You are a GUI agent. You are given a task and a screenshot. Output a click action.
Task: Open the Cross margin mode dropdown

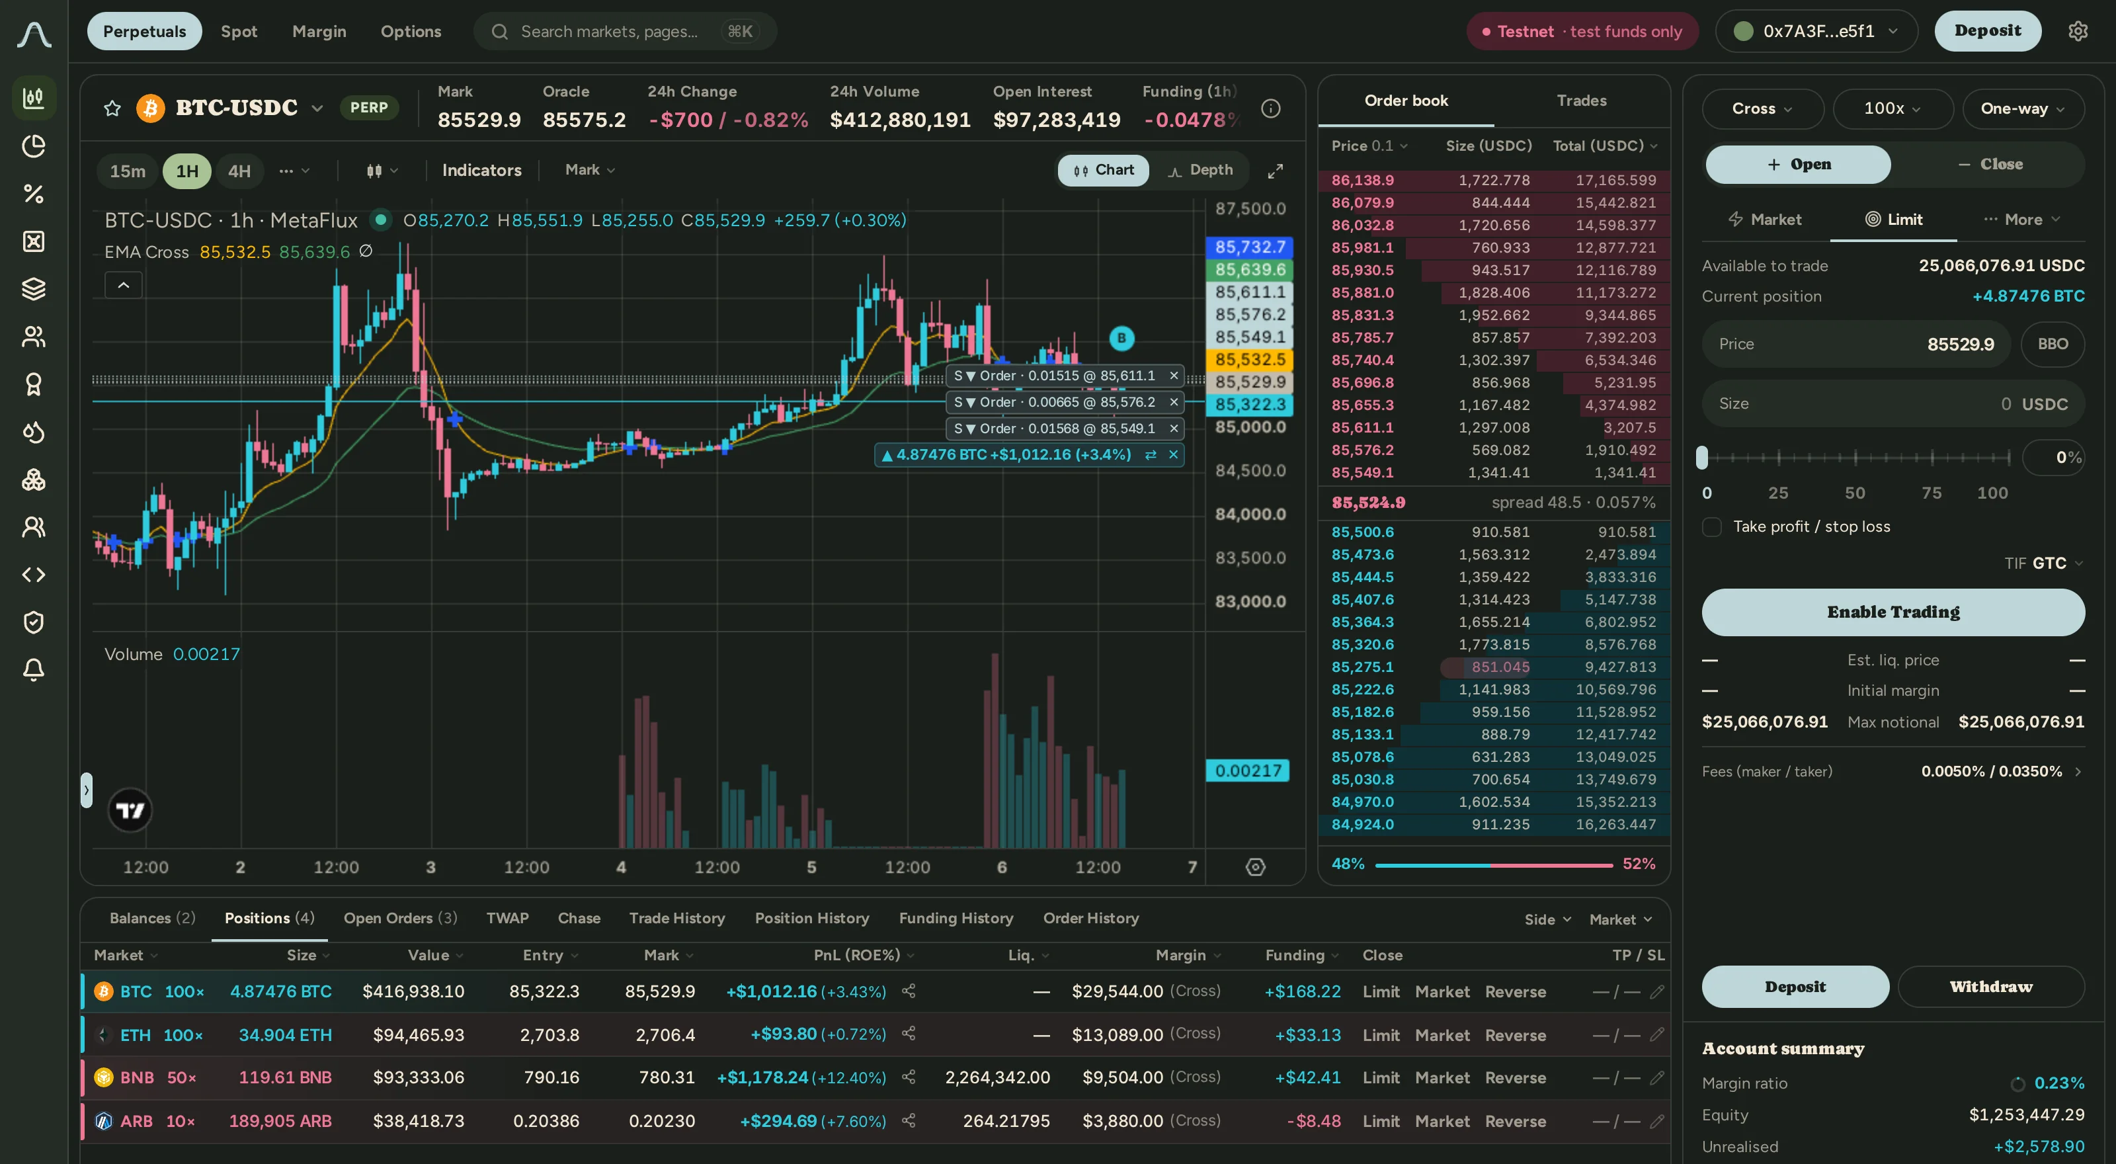(x=1762, y=108)
